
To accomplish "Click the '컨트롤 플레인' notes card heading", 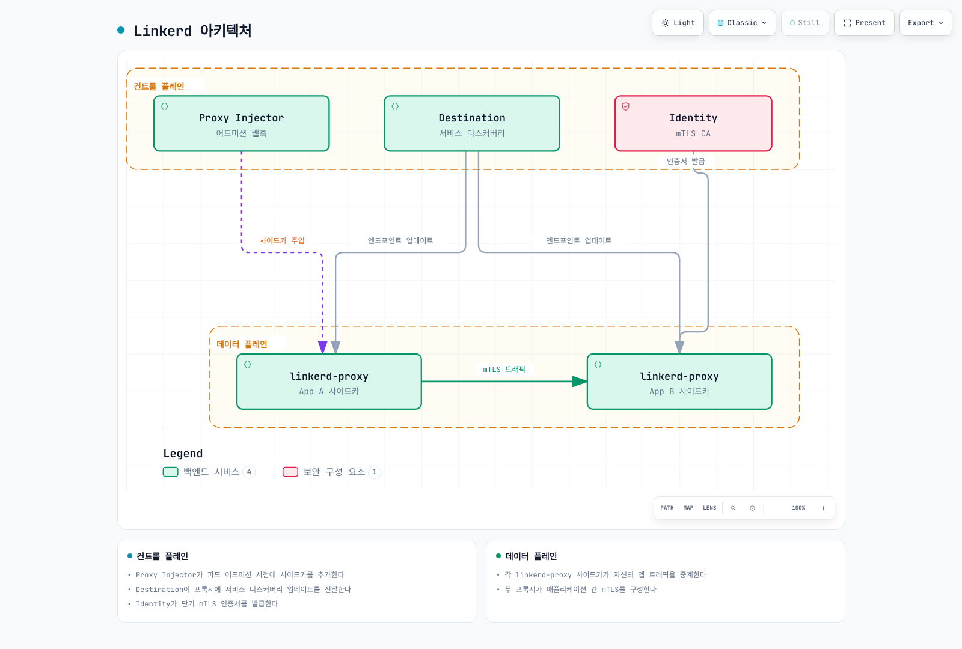I will point(162,556).
